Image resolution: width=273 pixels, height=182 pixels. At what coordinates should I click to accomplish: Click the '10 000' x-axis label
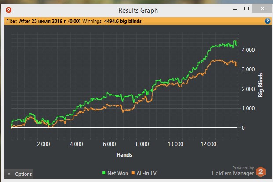pyautogui.click(x=175, y=144)
